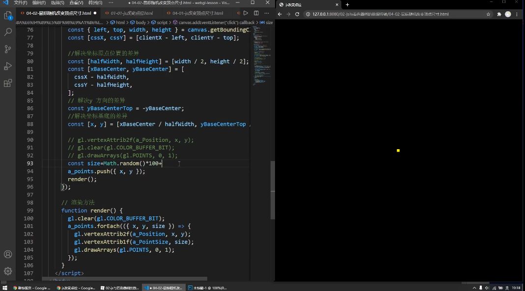Image resolution: width=525 pixels, height=291 pixels.
Task: Open the 文件(F) menu
Action: pos(20,2)
